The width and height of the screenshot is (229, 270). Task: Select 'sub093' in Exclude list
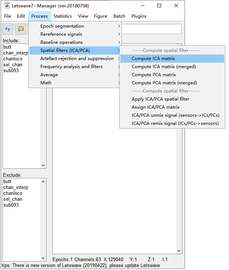(11, 205)
